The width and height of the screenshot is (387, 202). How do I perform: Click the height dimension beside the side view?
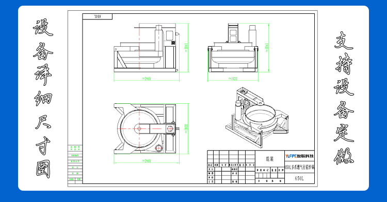186,48
